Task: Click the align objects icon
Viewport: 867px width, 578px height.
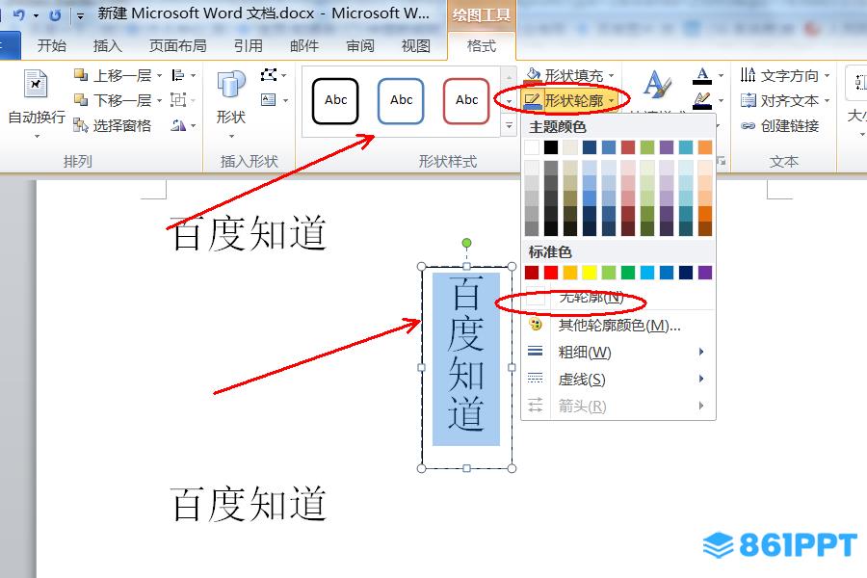Action: click(178, 75)
